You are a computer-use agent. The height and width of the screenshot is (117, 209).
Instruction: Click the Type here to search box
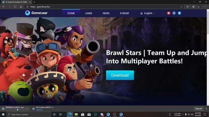point(29,114)
